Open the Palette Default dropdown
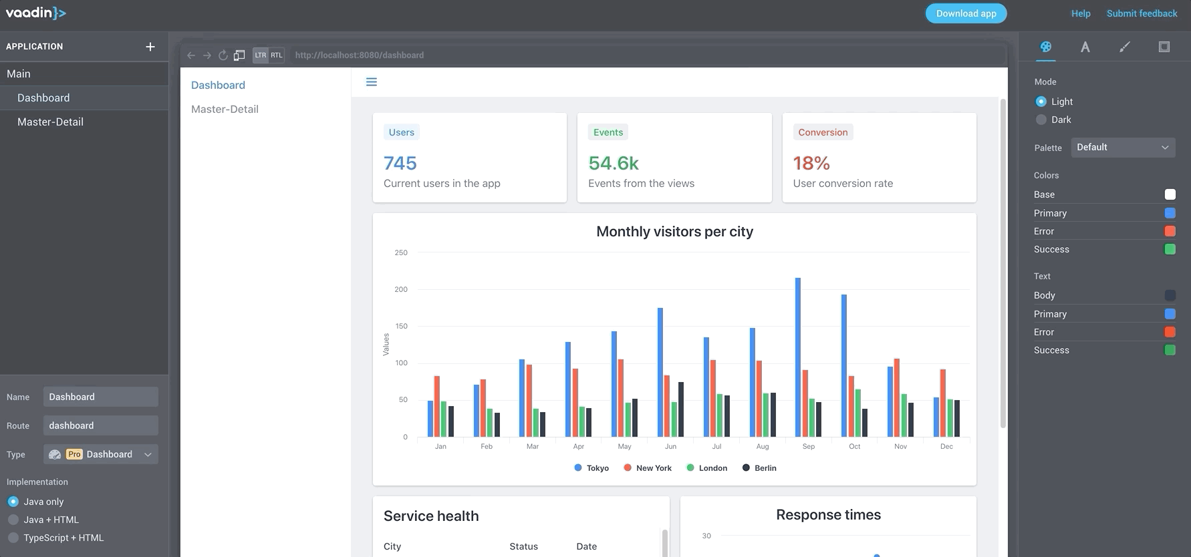This screenshot has height=557, width=1191. pyautogui.click(x=1123, y=148)
